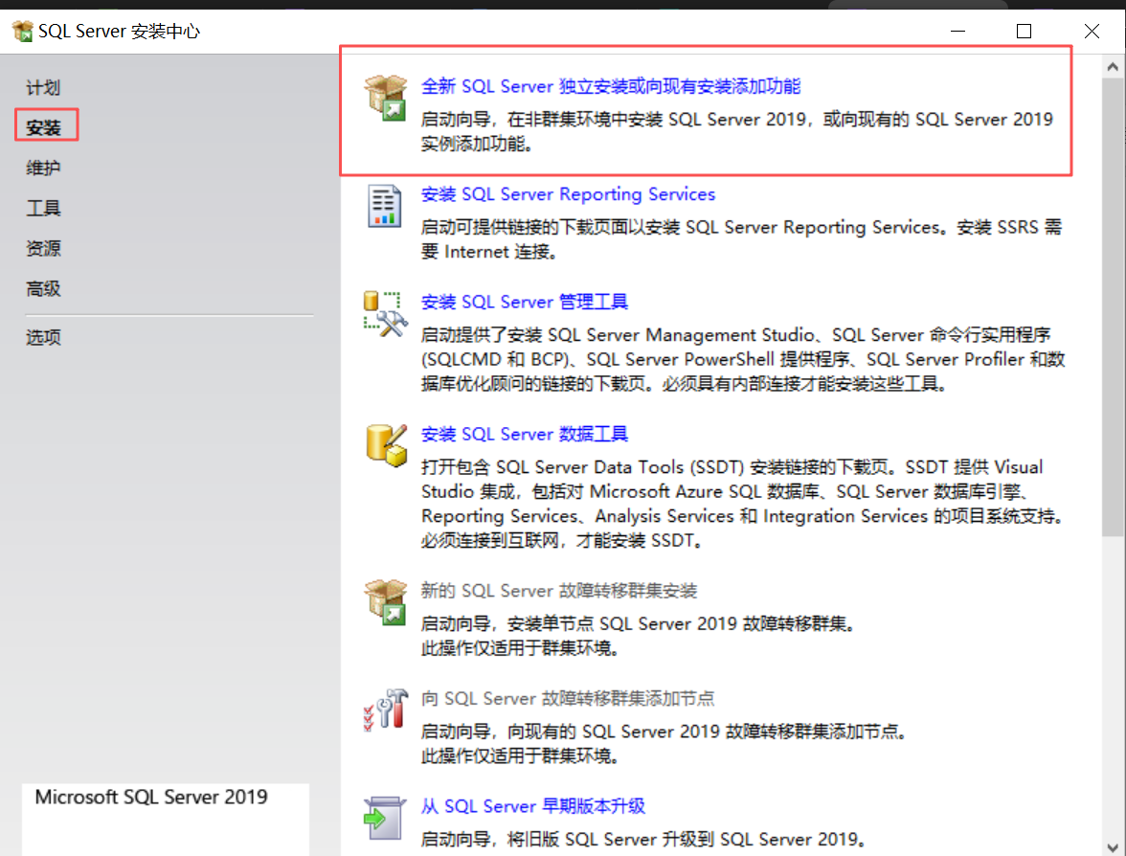Viewport: 1126px width, 856px height.
Task: Open 安装 SQL Server 数据工具 link
Action: tap(525, 434)
